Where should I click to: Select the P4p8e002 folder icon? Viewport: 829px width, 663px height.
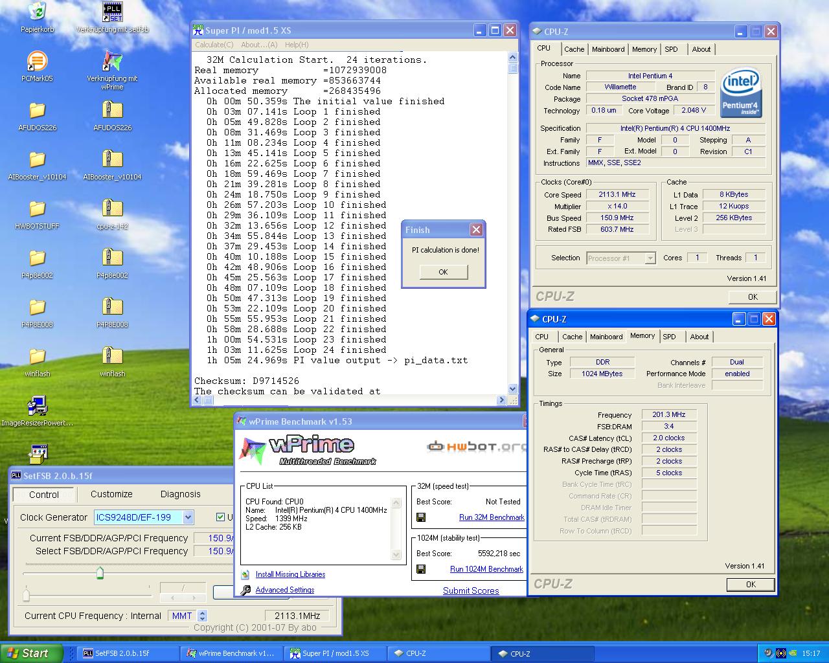(37, 258)
